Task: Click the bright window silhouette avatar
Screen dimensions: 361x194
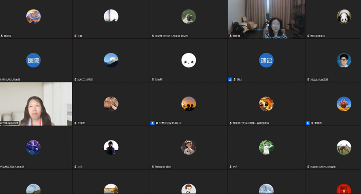Action: point(111,17)
